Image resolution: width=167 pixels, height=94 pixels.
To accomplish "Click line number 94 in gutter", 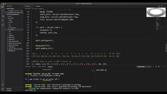I will pyautogui.click(x=28, y=27).
